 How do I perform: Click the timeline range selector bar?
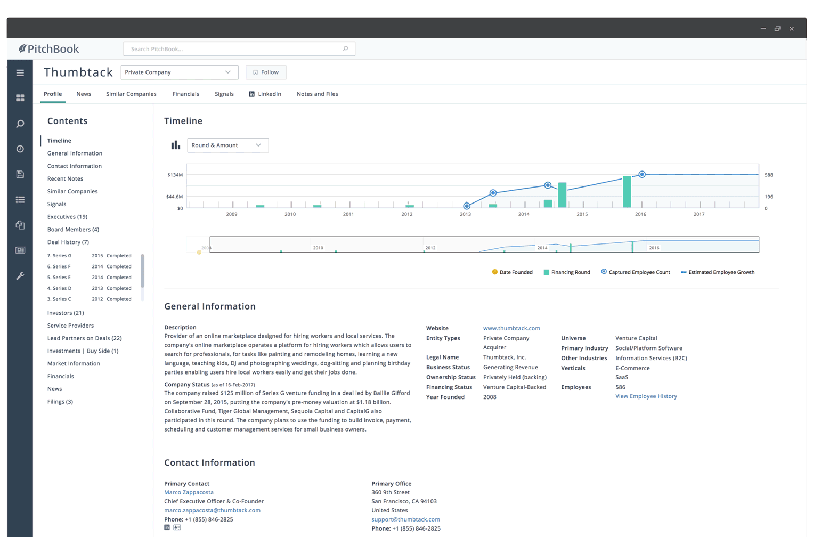[x=484, y=245]
